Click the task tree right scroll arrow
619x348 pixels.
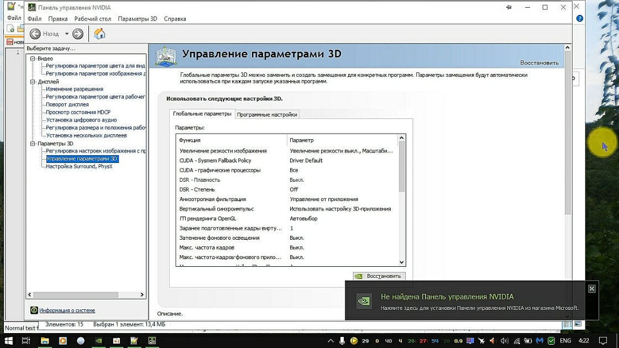click(142, 295)
